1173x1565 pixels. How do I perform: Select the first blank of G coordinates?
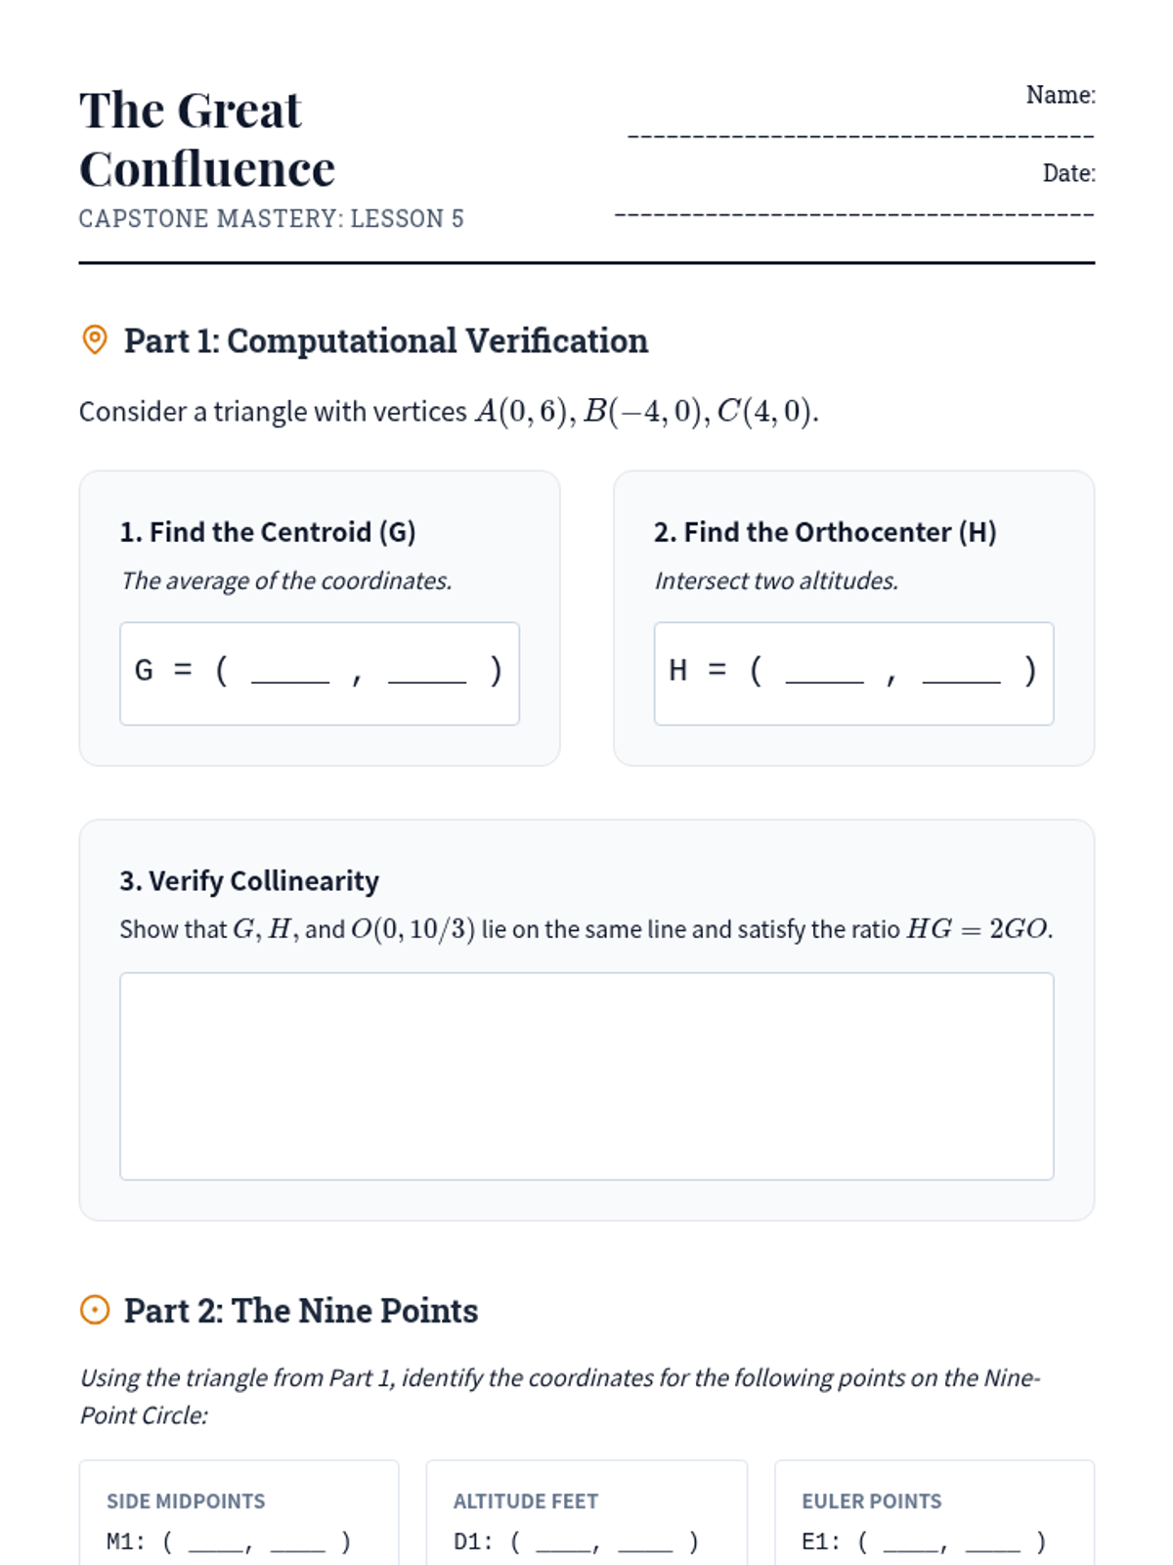coord(290,673)
